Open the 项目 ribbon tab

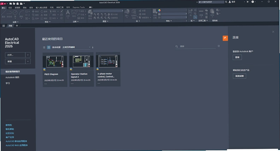(x=10, y=8)
